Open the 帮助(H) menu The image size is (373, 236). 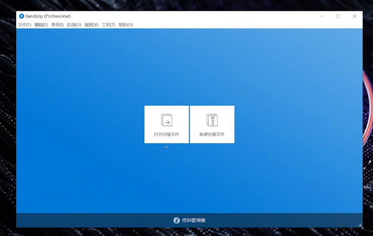click(x=126, y=25)
